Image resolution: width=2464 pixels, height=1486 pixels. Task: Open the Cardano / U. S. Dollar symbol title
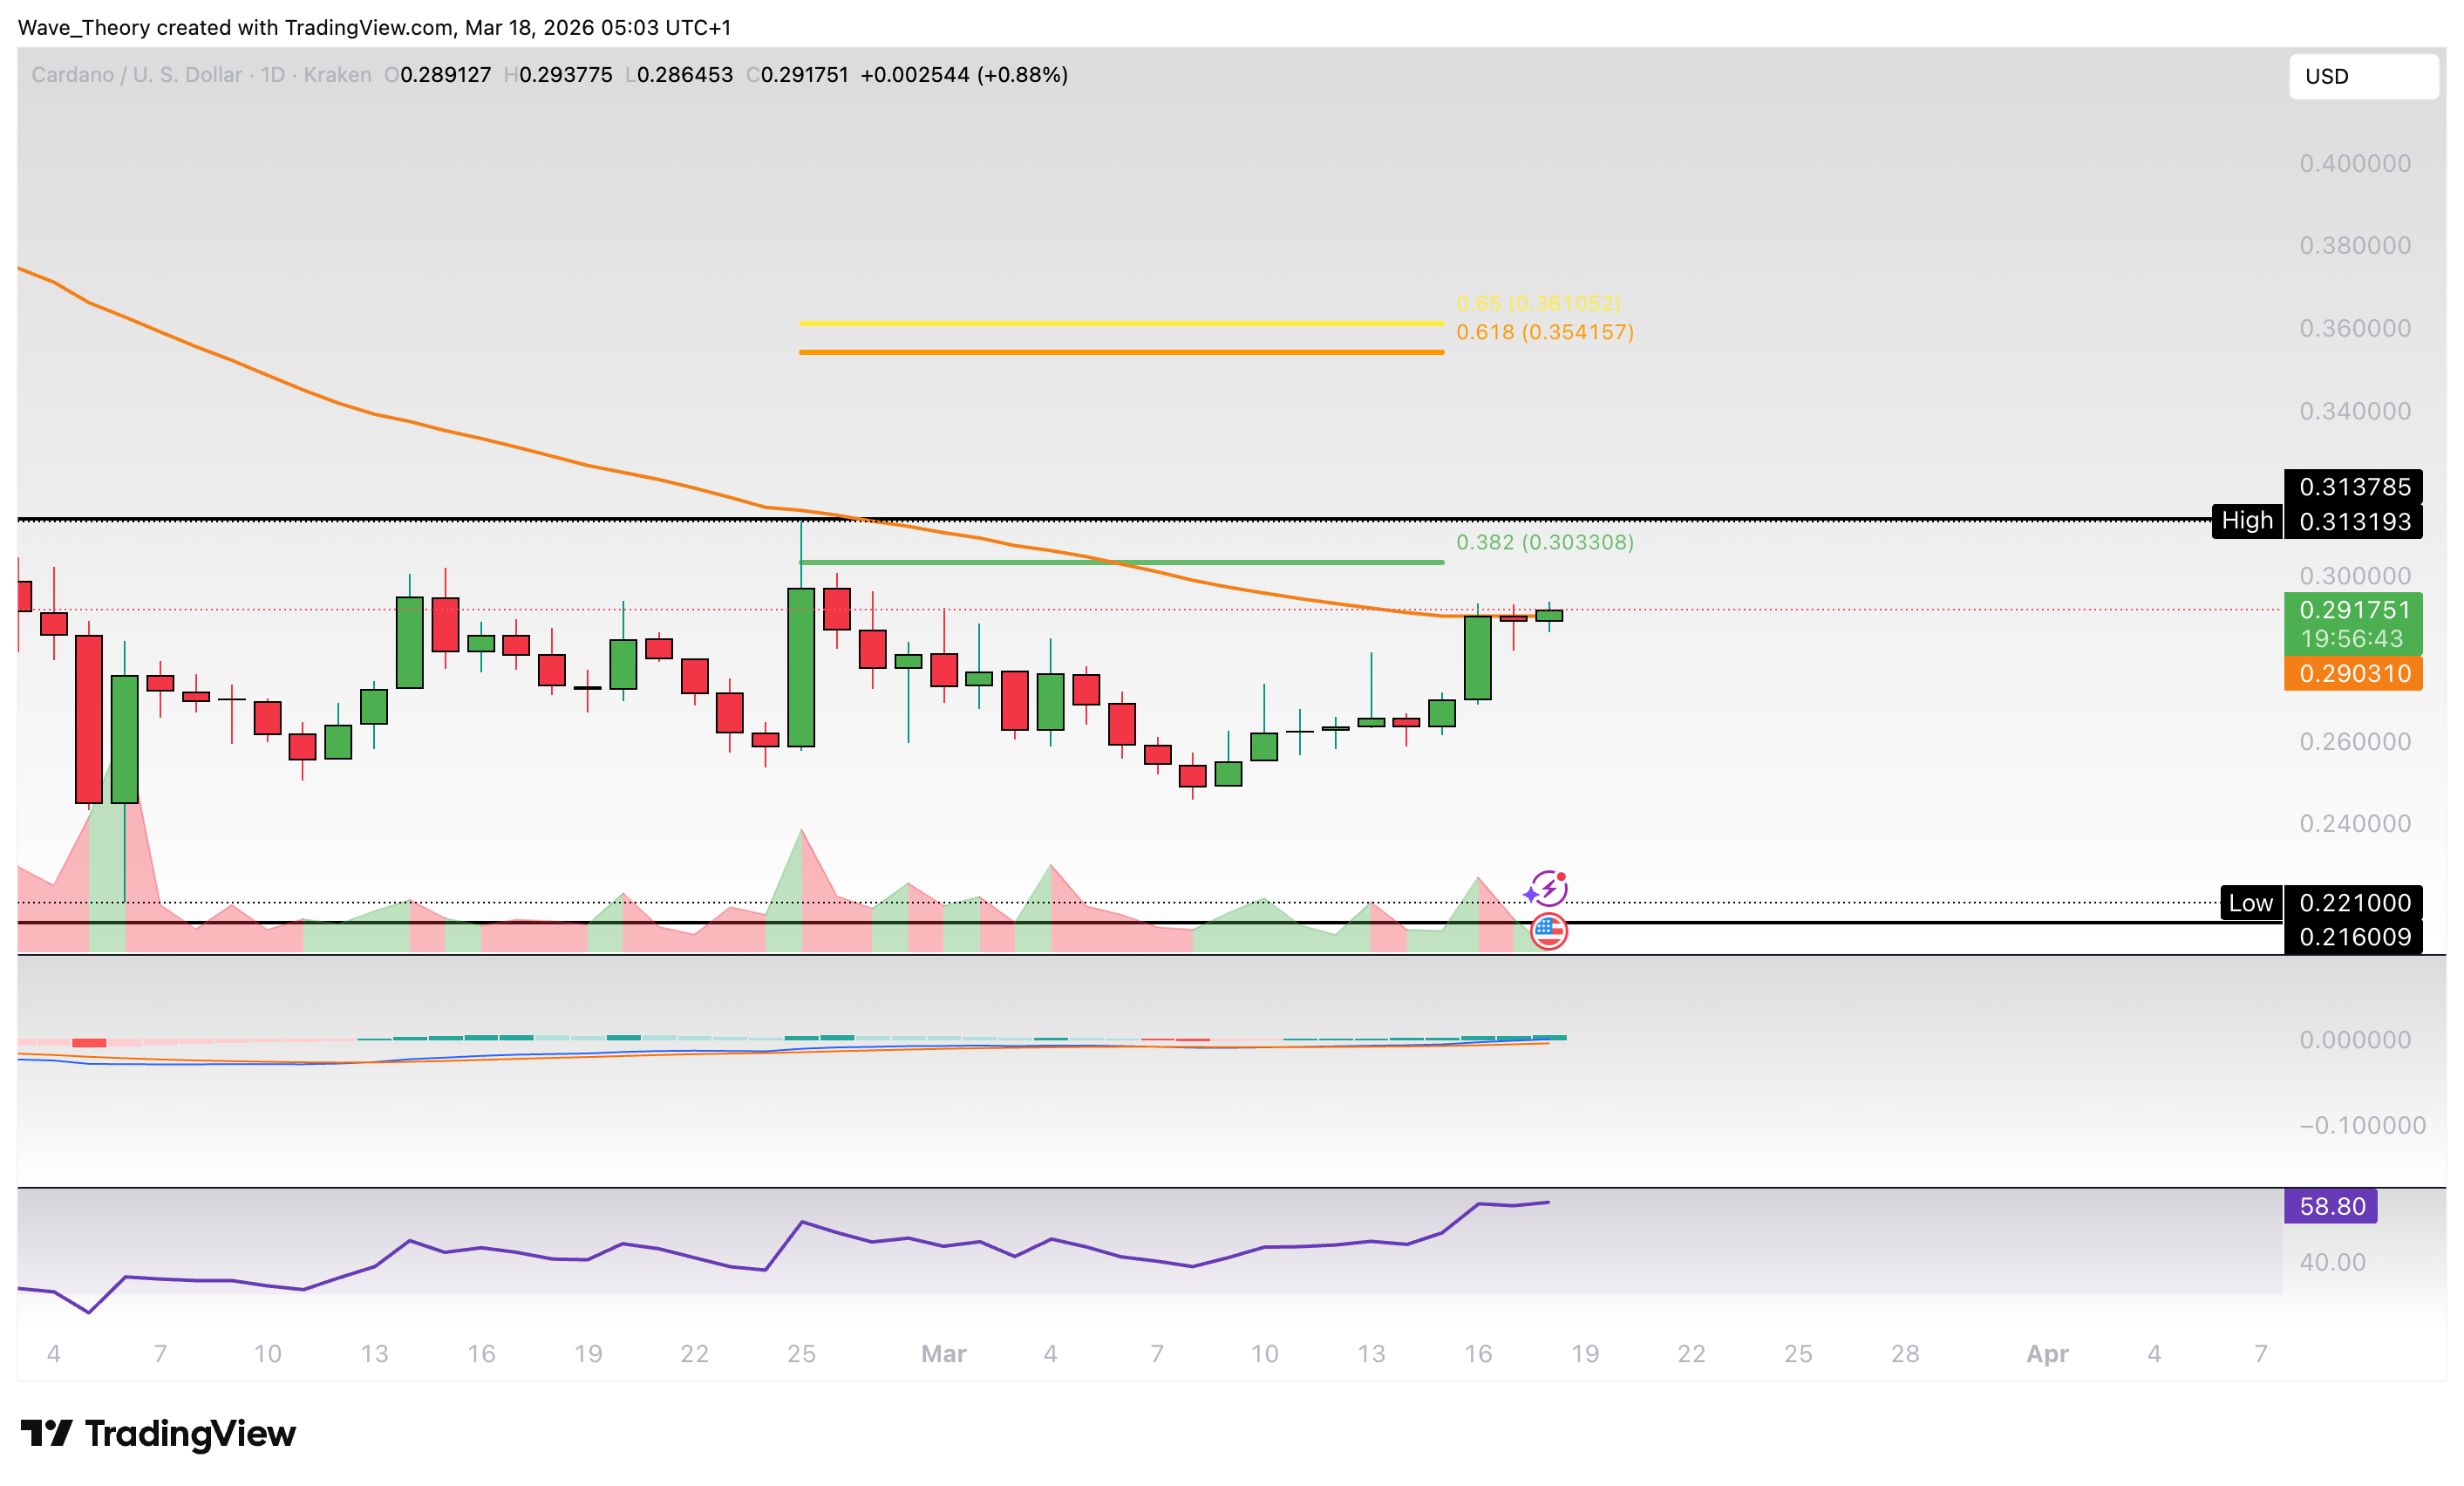pyautogui.click(x=136, y=74)
